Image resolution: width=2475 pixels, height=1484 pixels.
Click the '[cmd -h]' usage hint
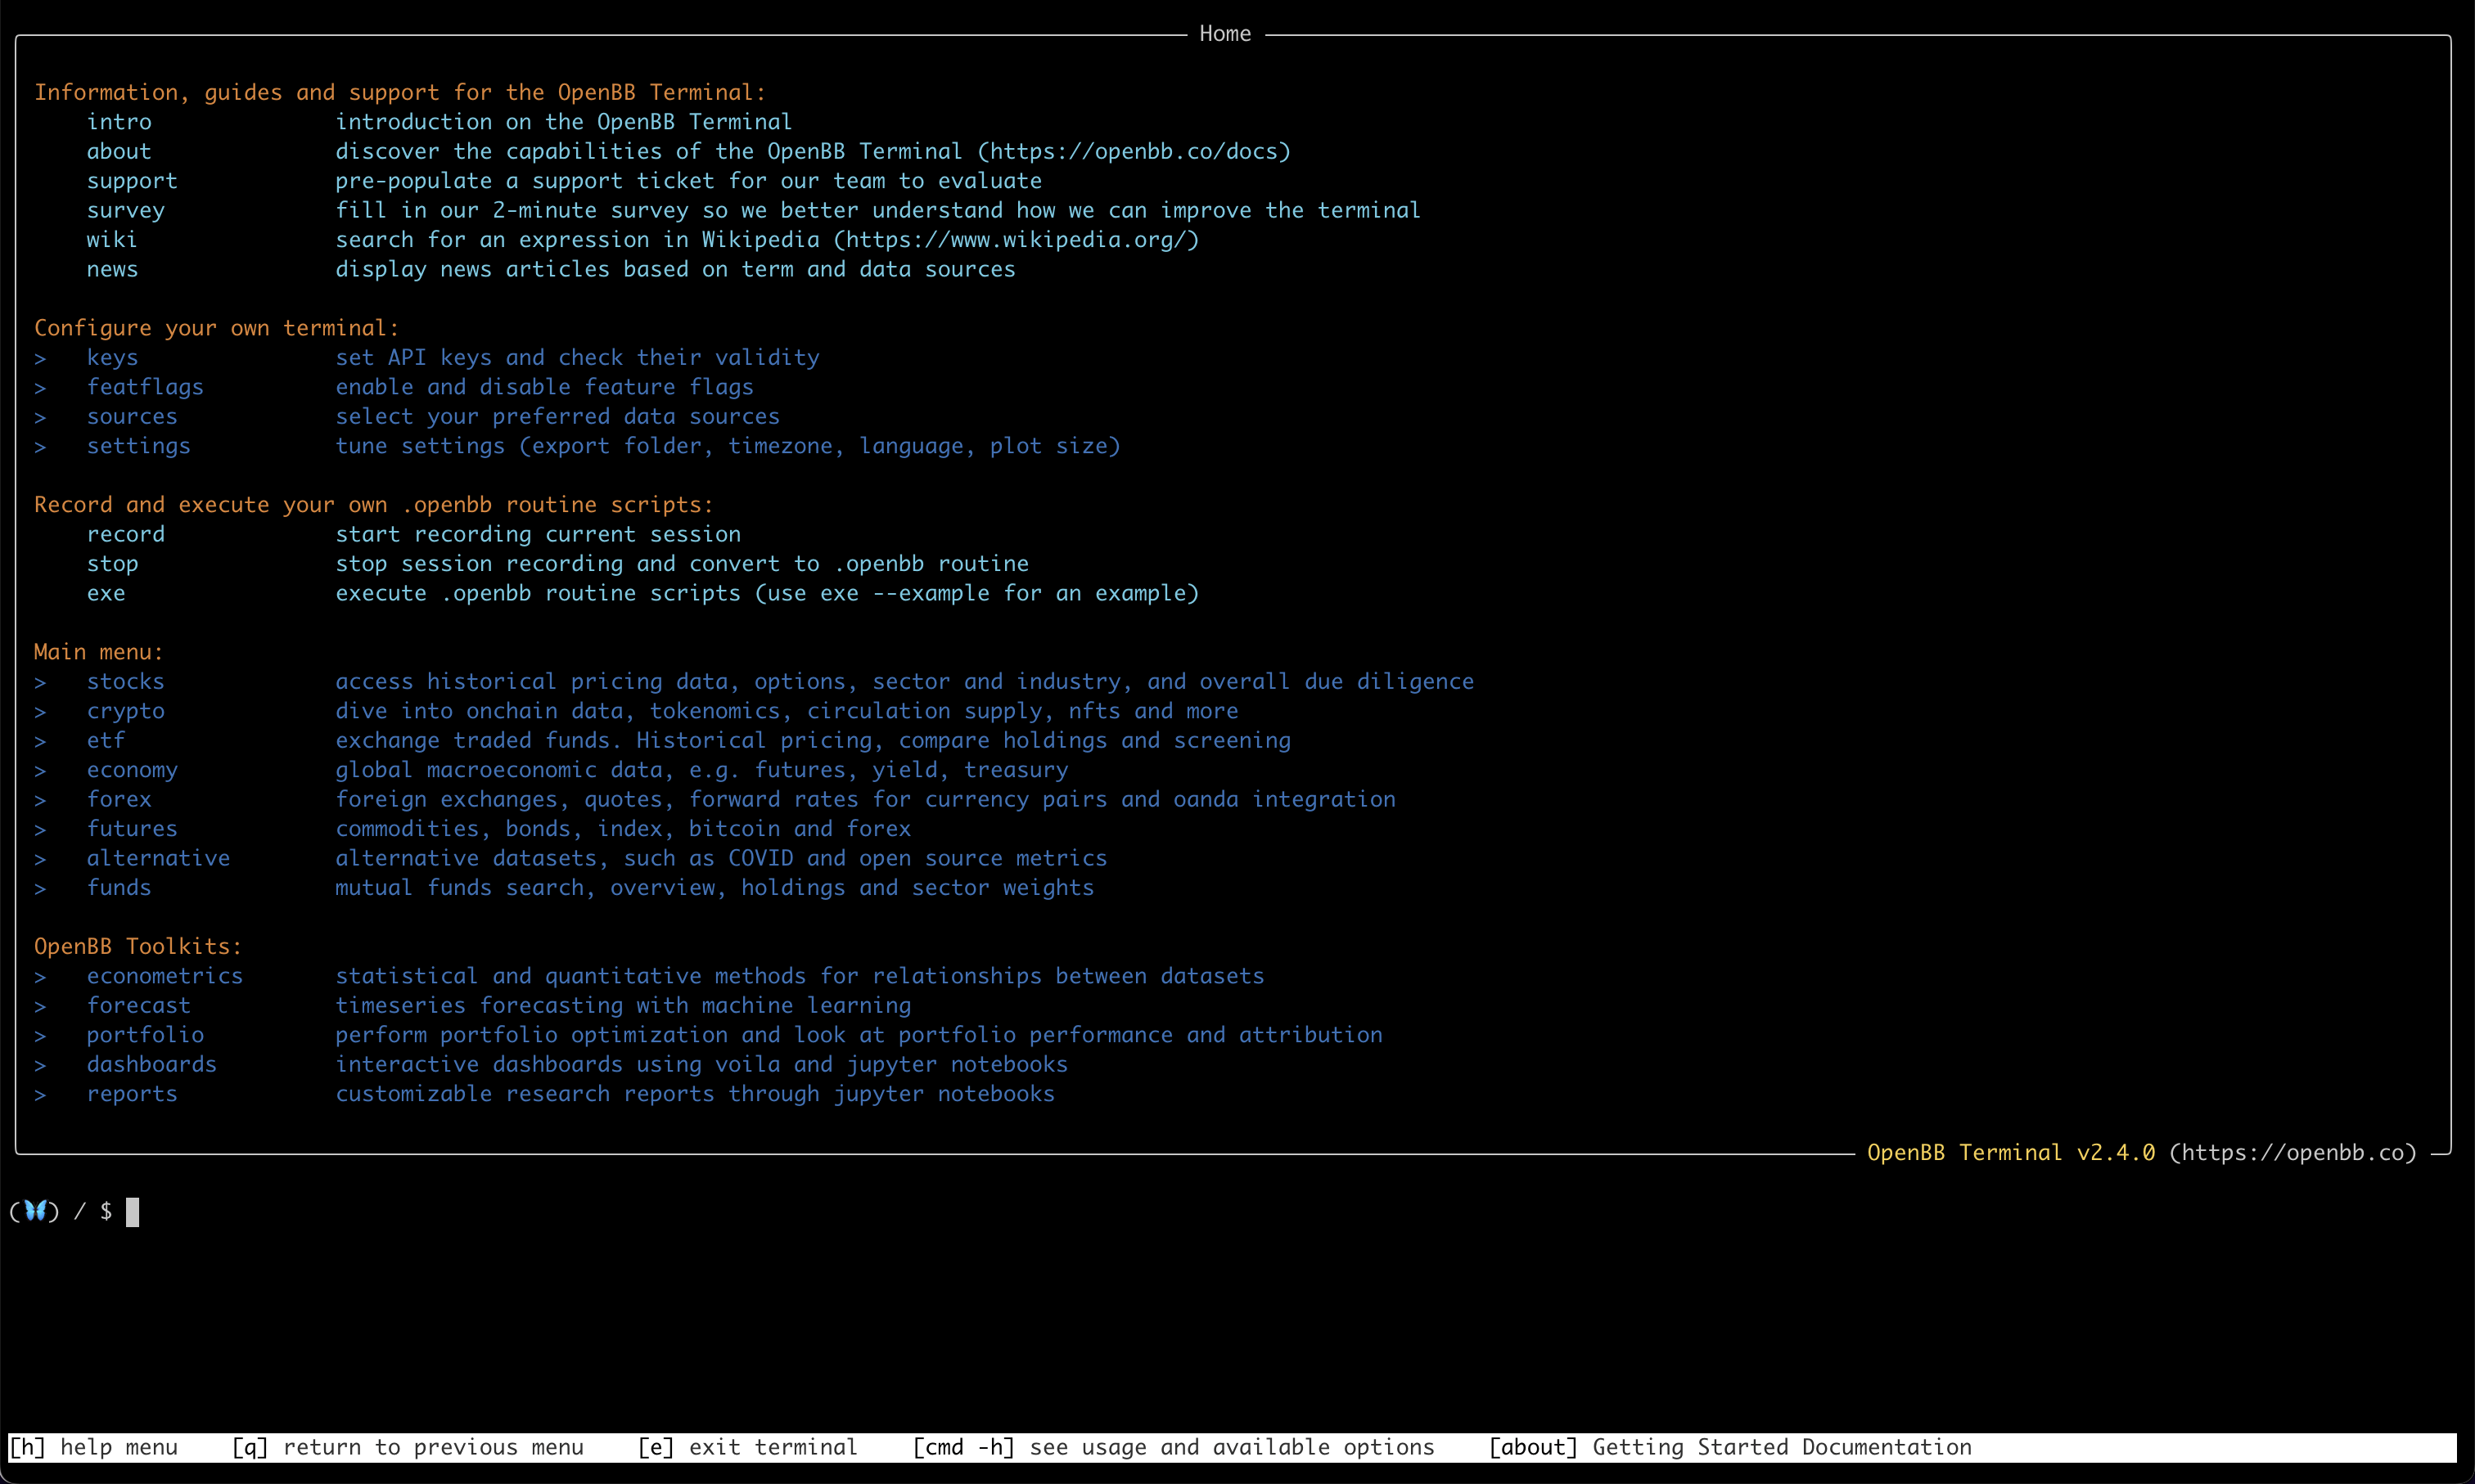(1174, 1447)
